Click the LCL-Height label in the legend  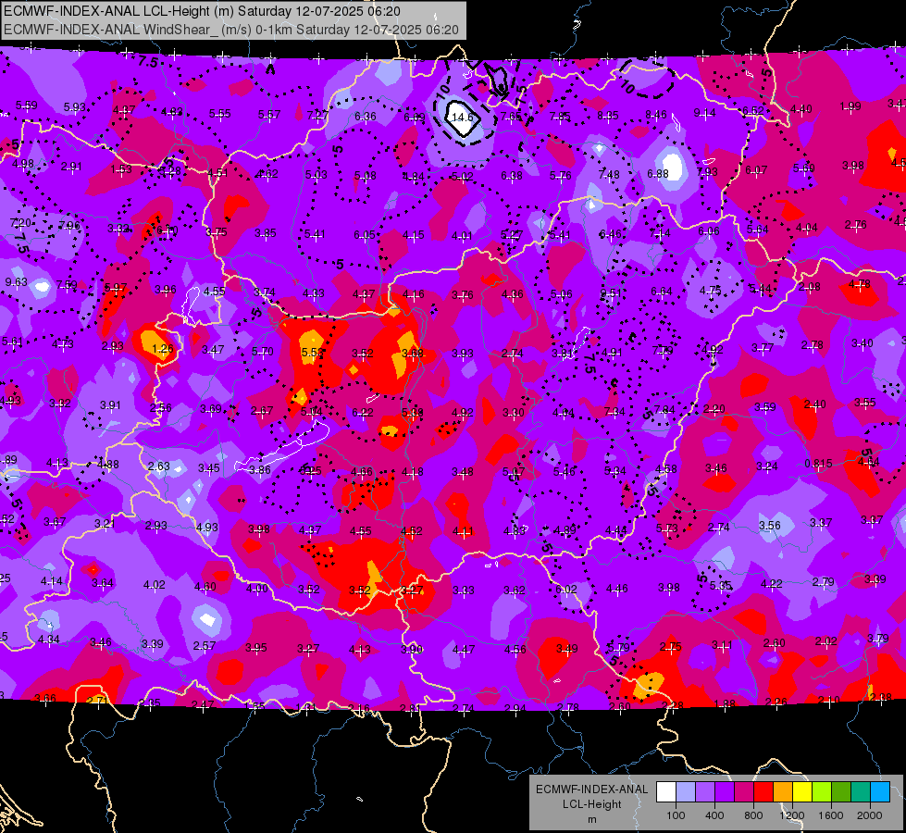591,804
